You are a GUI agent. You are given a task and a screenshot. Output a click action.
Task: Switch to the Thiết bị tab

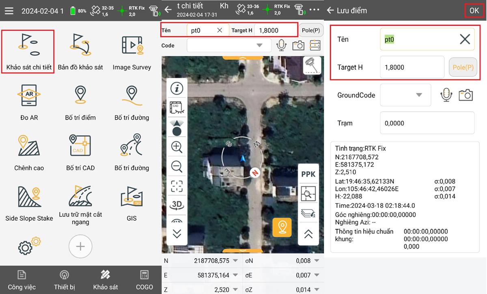(x=64, y=280)
